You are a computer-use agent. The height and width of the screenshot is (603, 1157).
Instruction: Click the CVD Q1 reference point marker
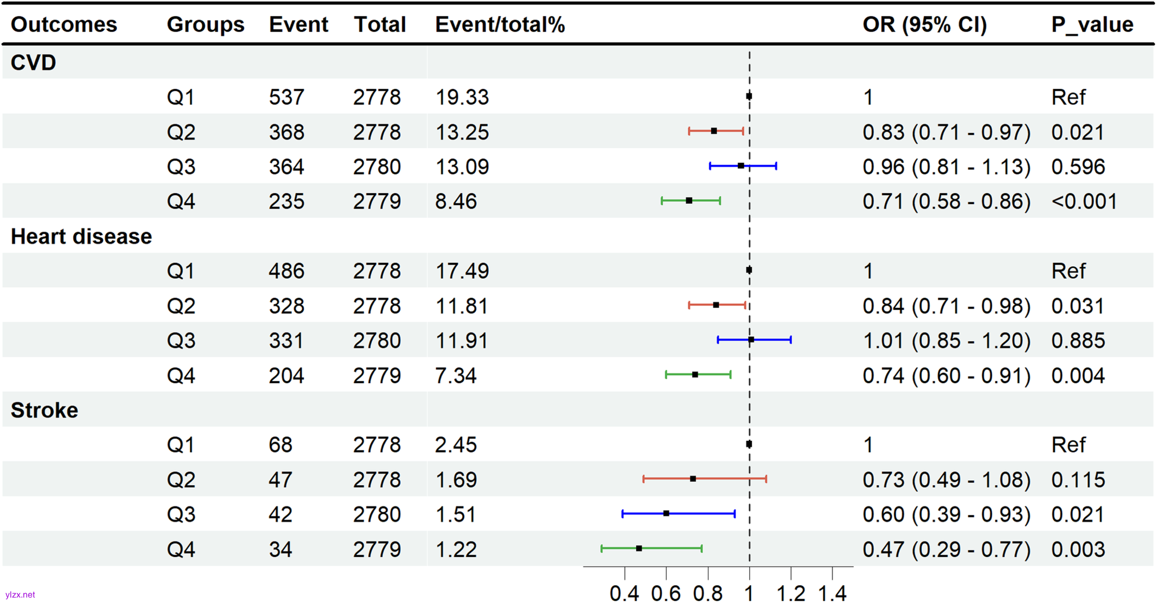749,96
